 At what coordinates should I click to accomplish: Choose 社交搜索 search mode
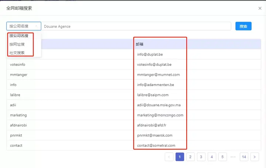pyautogui.click(x=17, y=53)
